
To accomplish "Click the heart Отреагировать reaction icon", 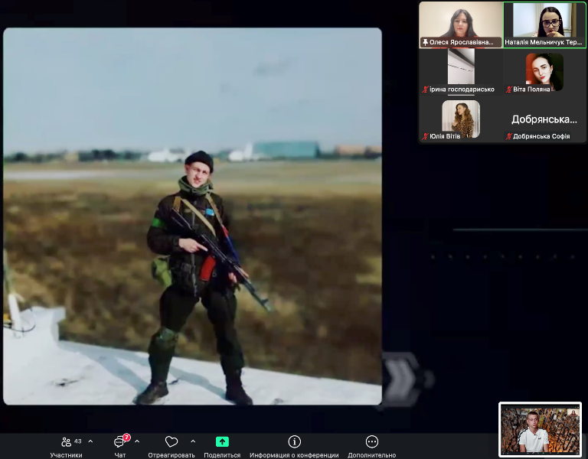I will point(171,442).
